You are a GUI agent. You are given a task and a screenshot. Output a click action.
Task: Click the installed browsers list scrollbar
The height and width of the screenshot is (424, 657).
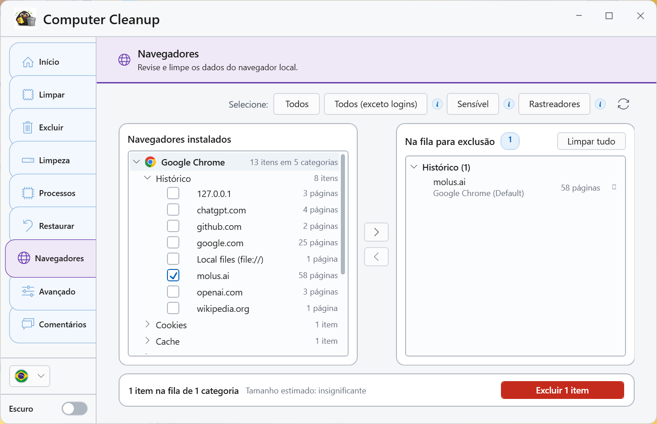[x=343, y=214]
